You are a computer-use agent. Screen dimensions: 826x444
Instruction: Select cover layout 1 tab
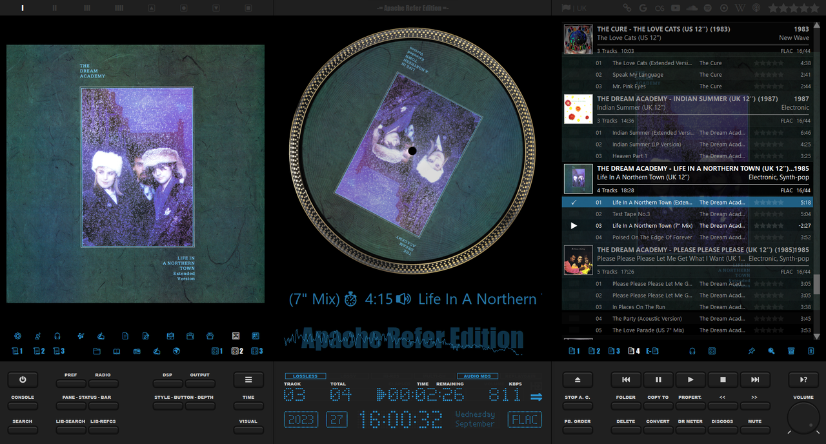tap(217, 351)
